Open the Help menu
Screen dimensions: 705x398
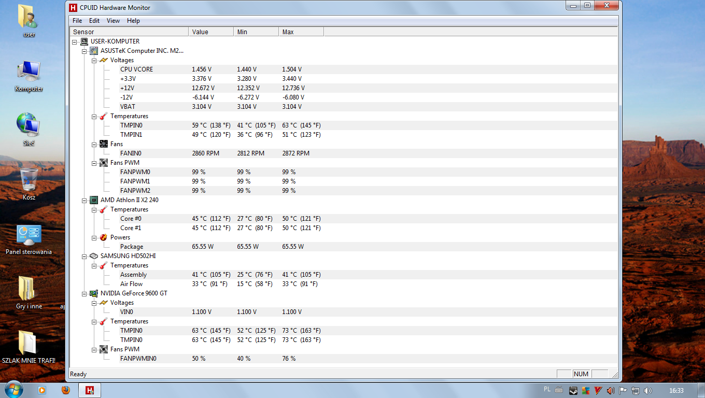133,21
